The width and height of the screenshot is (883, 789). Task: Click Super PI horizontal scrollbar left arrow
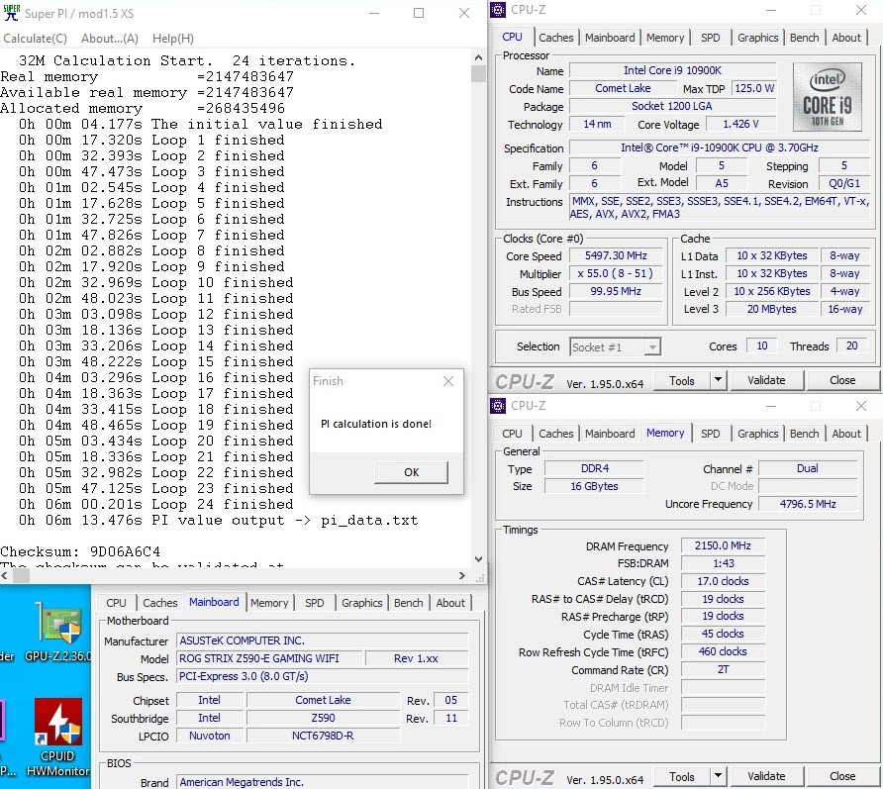(x=5, y=575)
